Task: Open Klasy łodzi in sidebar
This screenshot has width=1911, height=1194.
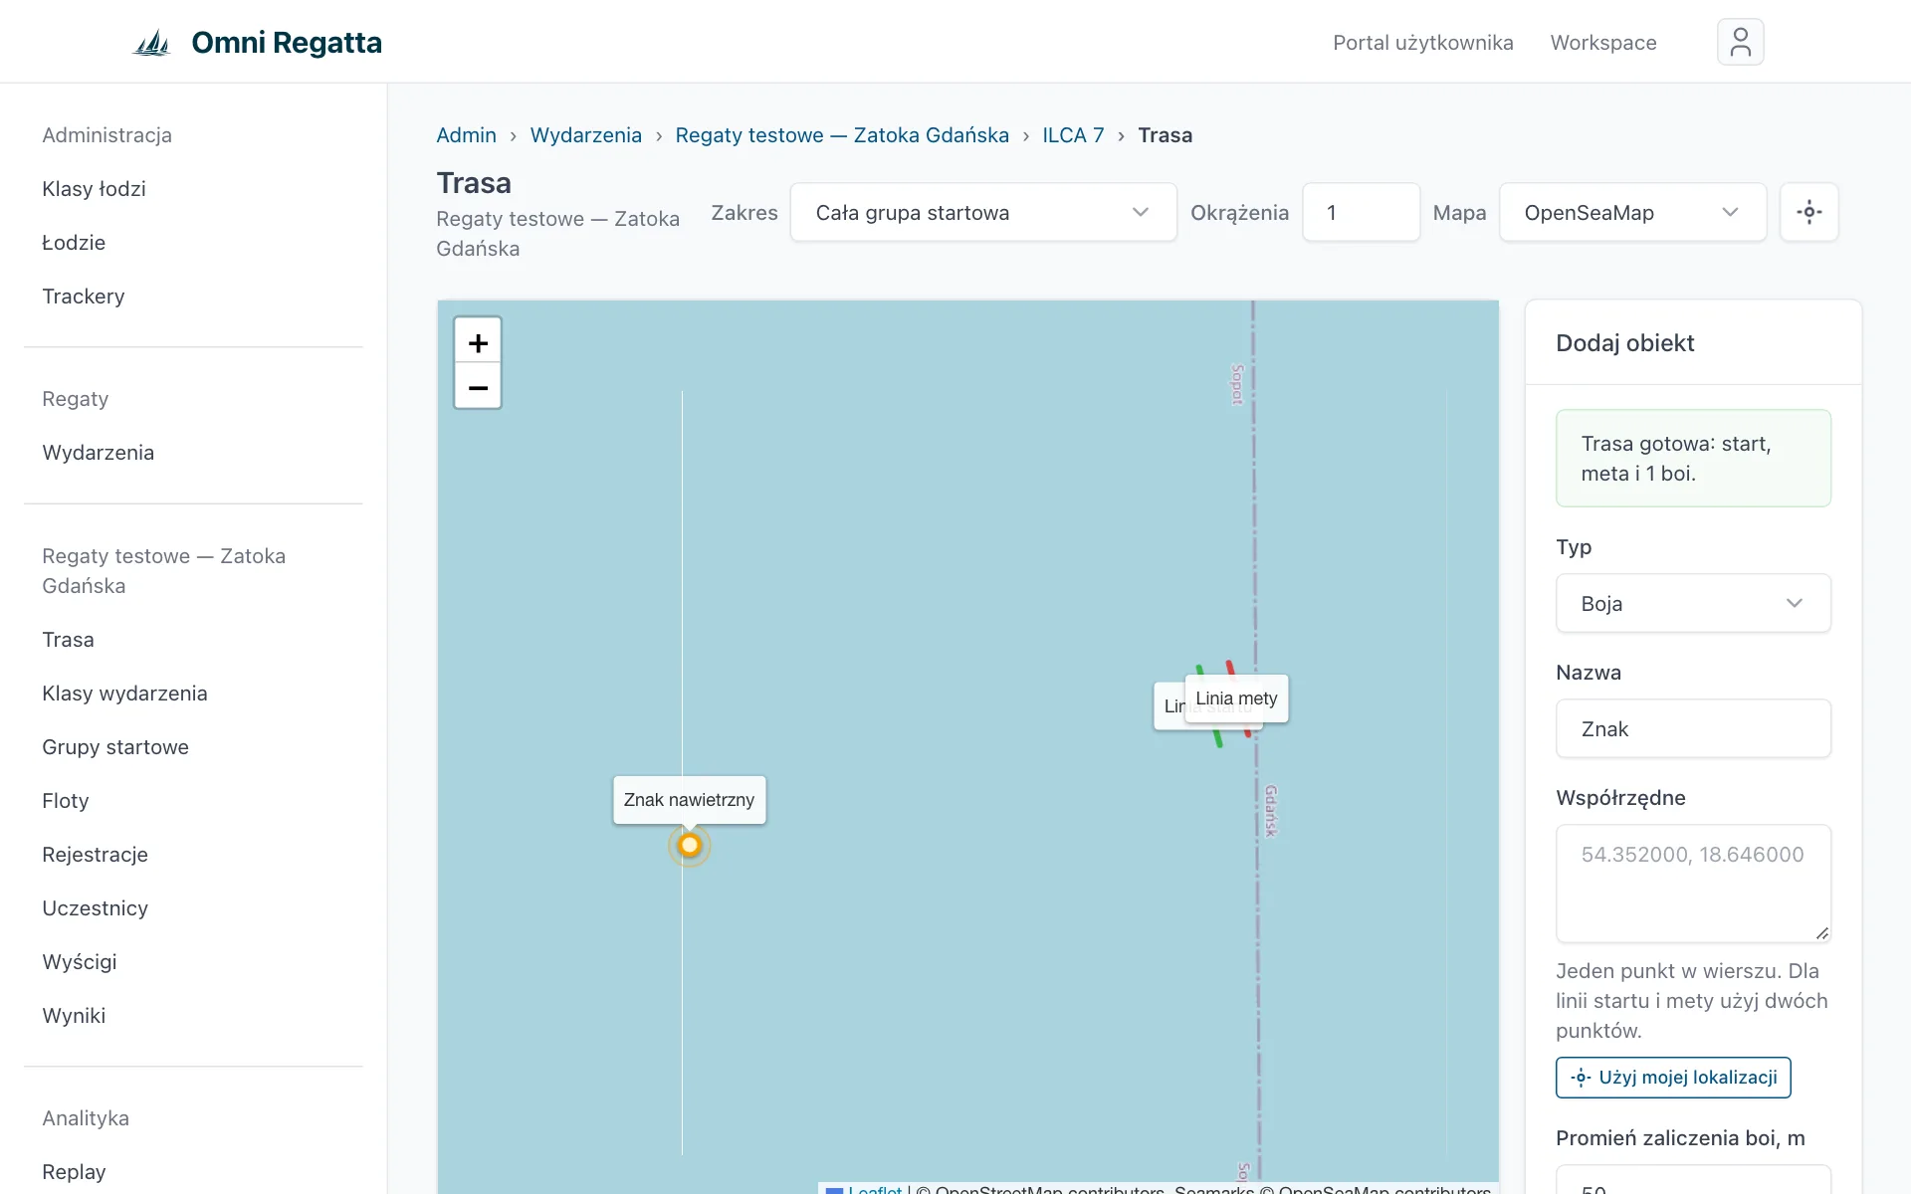Action: 94,189
